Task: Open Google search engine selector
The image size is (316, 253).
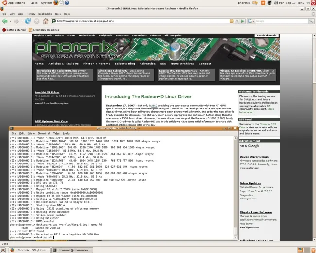Action: (251, 21)
